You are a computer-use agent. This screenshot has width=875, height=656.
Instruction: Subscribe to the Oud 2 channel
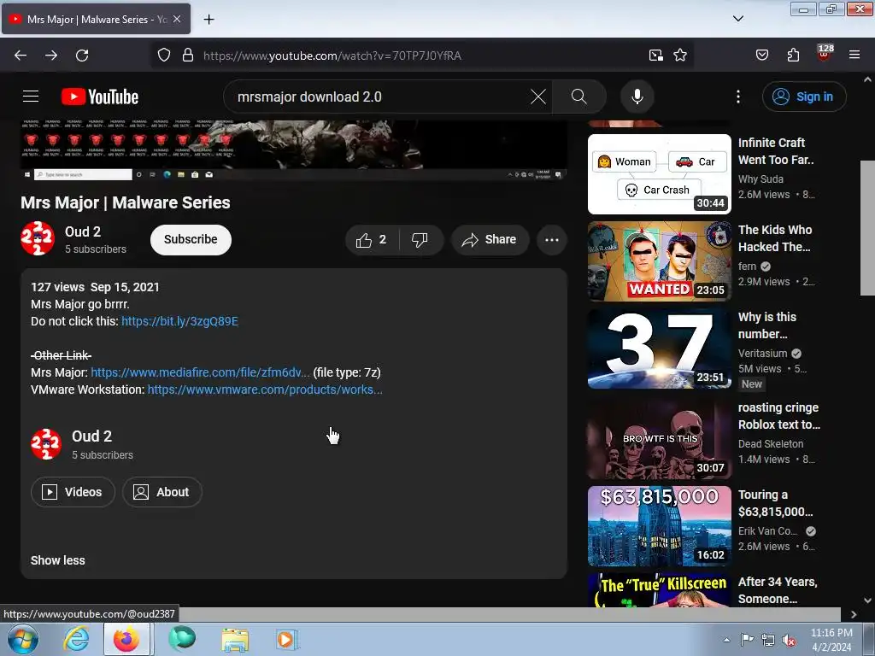tap(191, 239)
